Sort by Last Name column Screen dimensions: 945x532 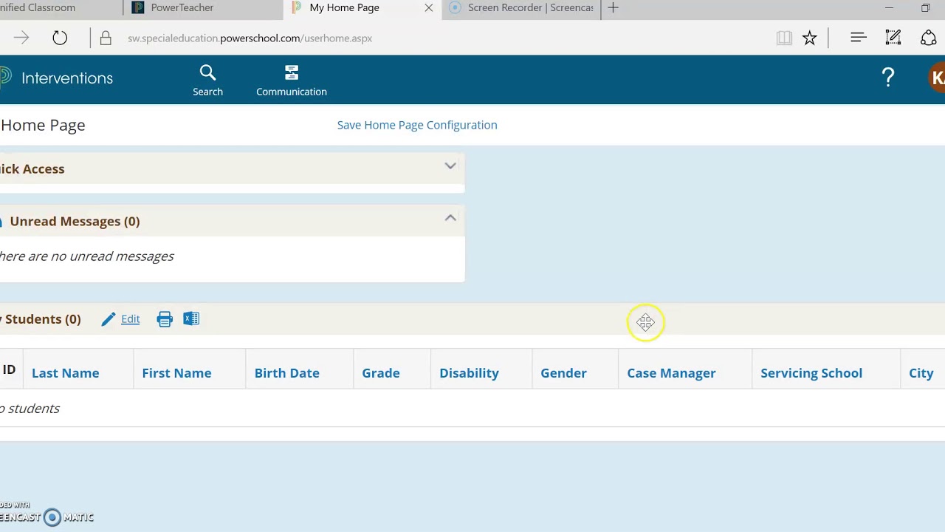click(65, 373)
